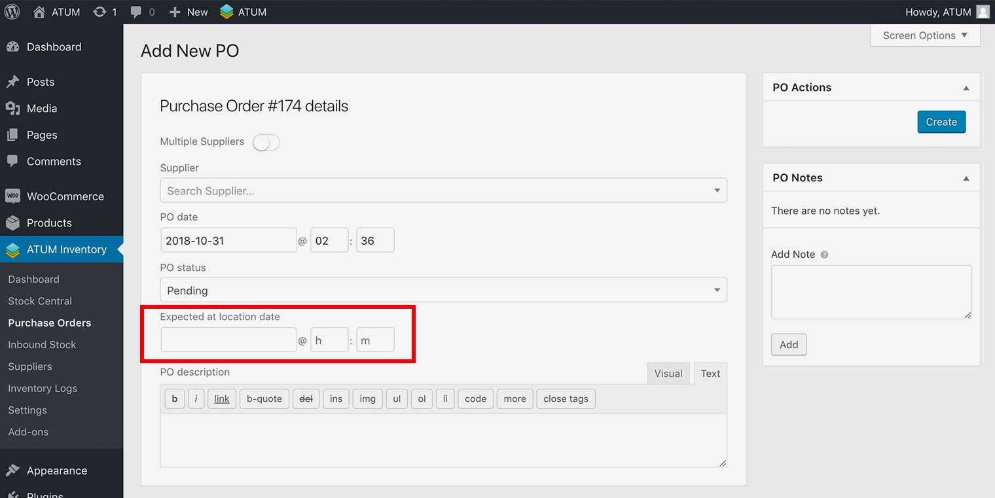Enable the Multiple Suppliers toggle
The height and width of the screenshot is (498, 995).
[266, 142]
